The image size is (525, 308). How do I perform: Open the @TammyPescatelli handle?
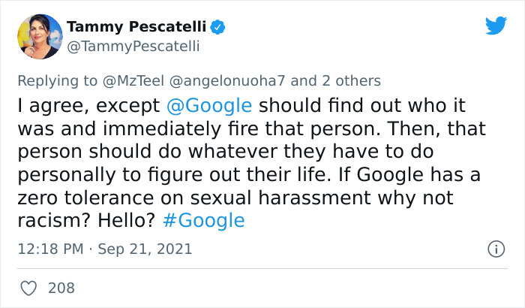pos(133,47)
